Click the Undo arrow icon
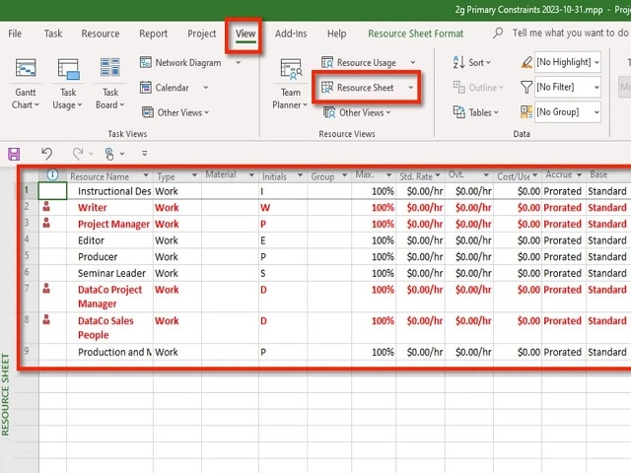This screenshot has width=631, height=473. click(46, 154)
